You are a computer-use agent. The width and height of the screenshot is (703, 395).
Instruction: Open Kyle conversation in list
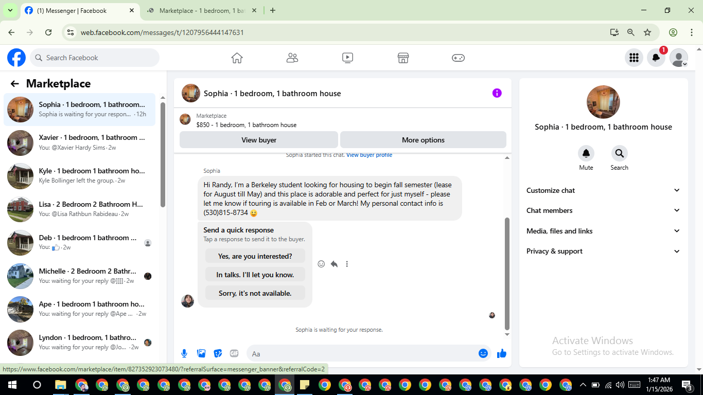click(x=79, y=176)
